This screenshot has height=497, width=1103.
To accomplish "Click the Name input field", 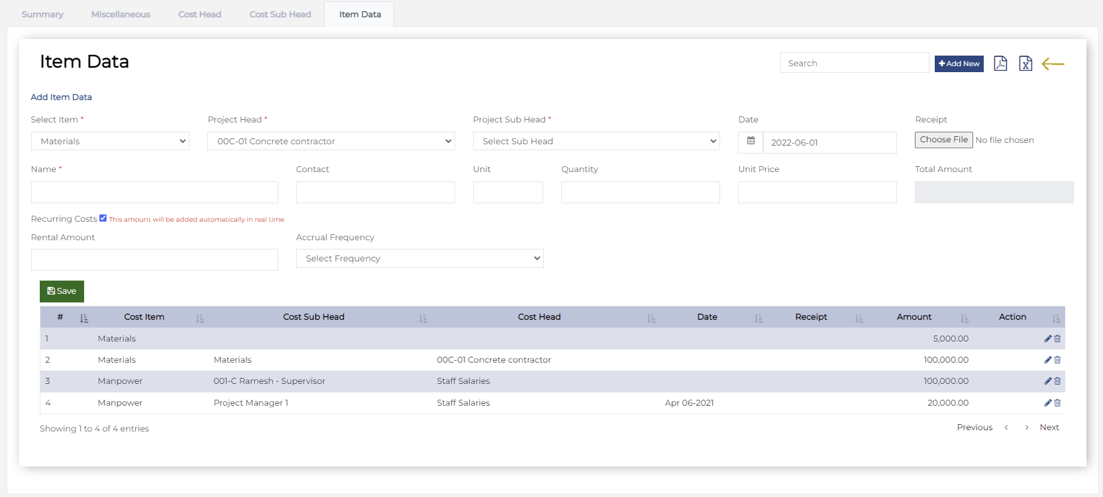I will coord(154,192).
